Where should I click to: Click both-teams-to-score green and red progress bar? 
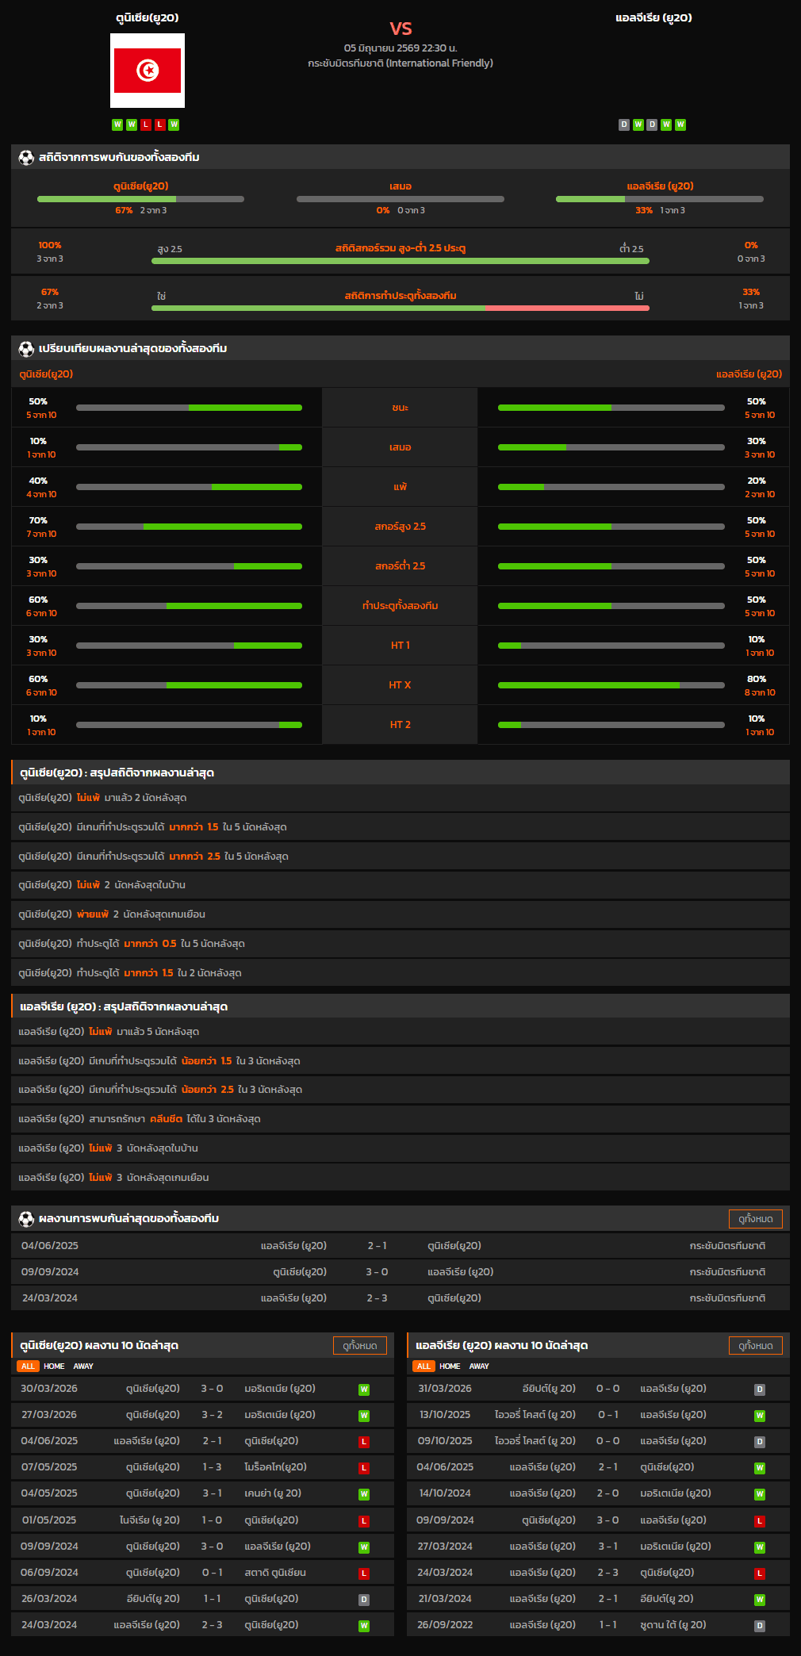point(400,308)
